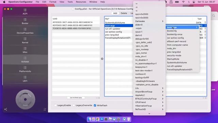Click the plus/minus control under key table
Image resolution: width=218 pixels, height=123 pixels.
(x=205, y=98)
